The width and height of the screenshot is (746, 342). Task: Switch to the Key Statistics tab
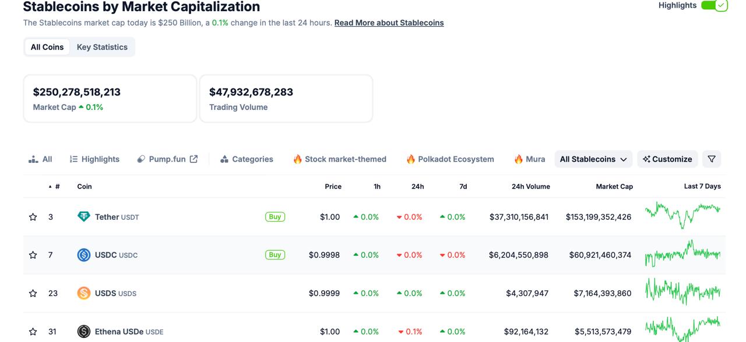click(102, 47)
